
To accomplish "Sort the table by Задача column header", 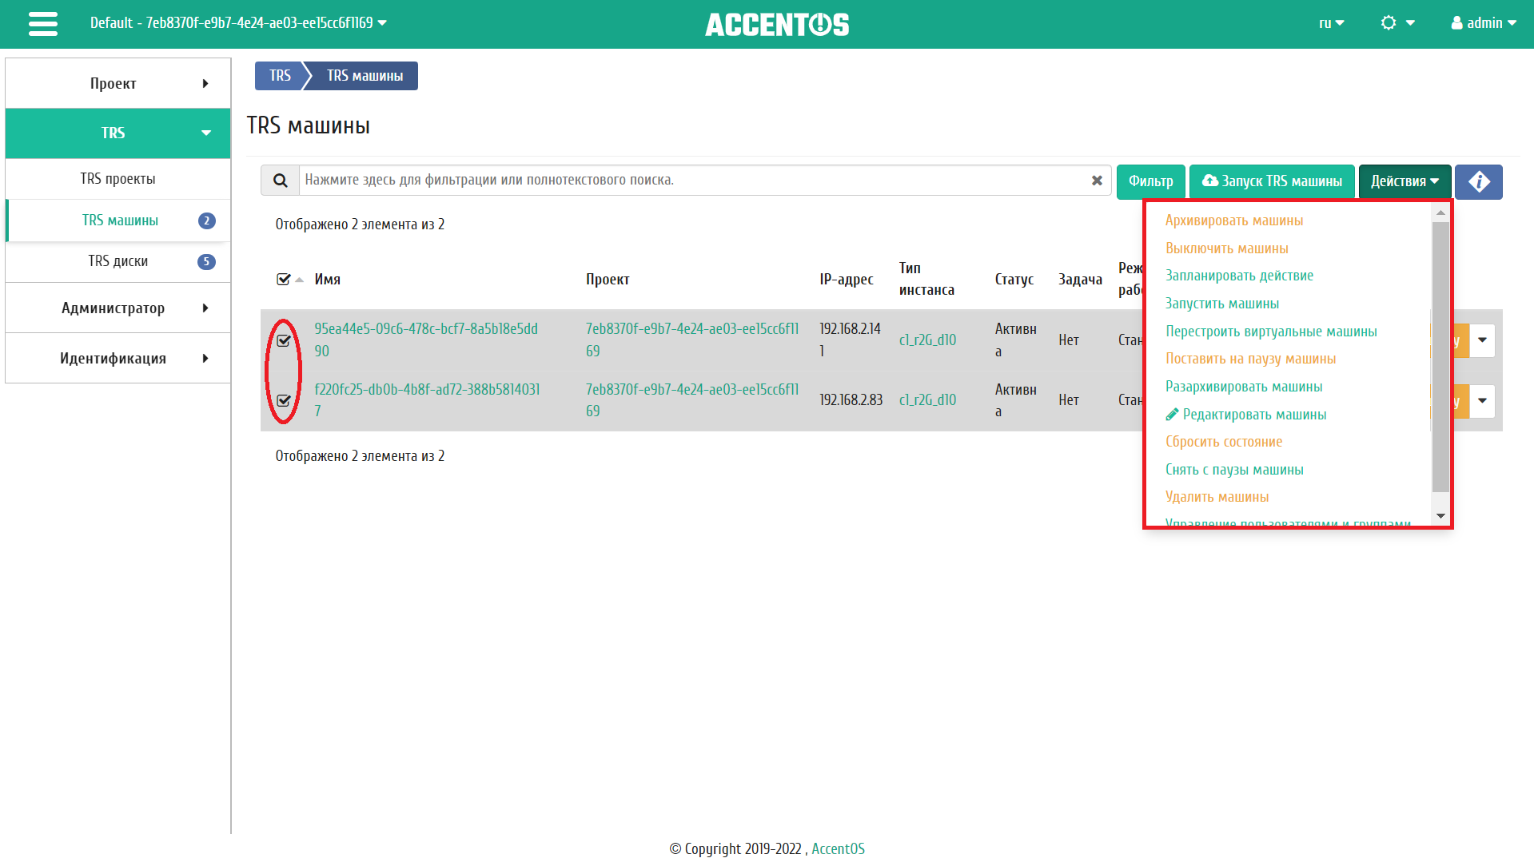I will [x=1080, y=280].
